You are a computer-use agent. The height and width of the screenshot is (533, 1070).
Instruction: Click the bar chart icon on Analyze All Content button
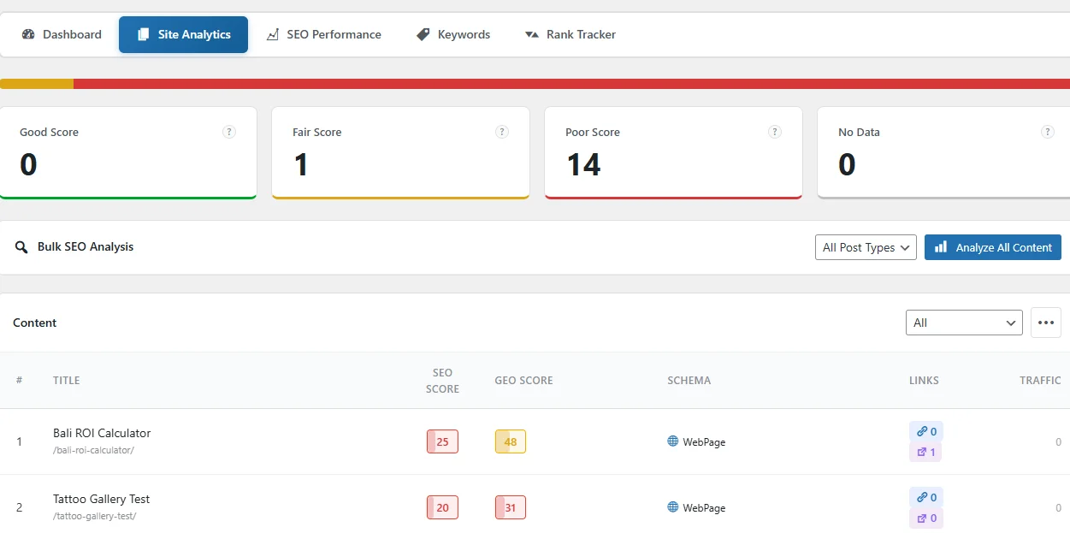coord(941,246)
